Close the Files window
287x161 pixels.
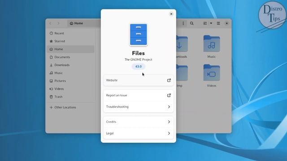pyautogui.click(x=226, y=23)
